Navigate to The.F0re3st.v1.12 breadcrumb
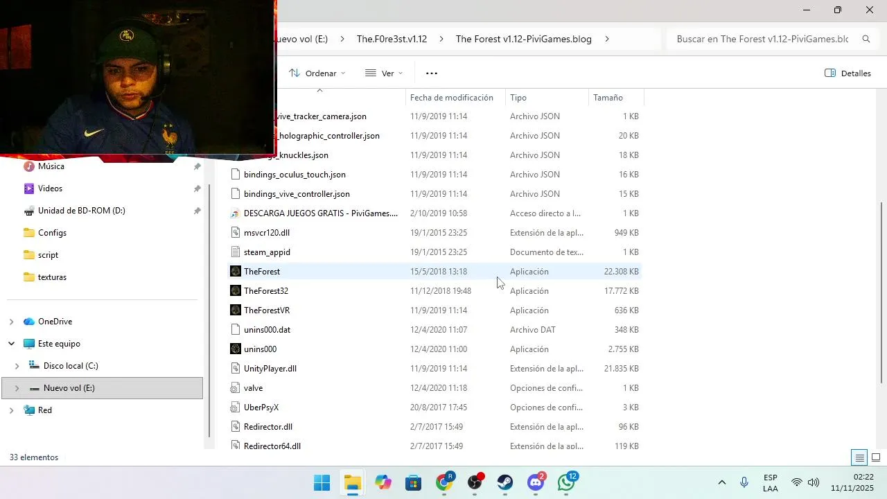 click(x=392, y=39)
